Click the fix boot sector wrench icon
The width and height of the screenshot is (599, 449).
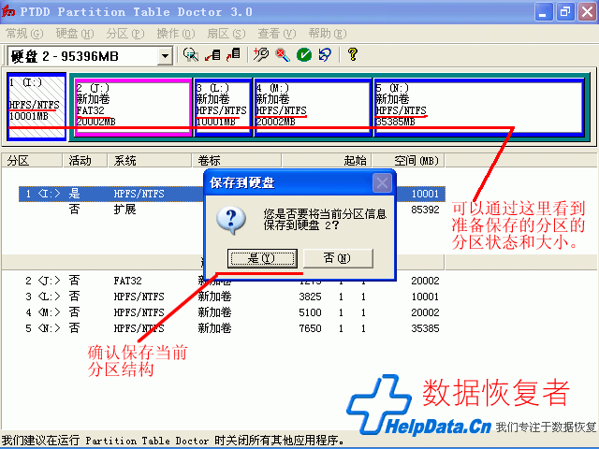click(261, 55)
